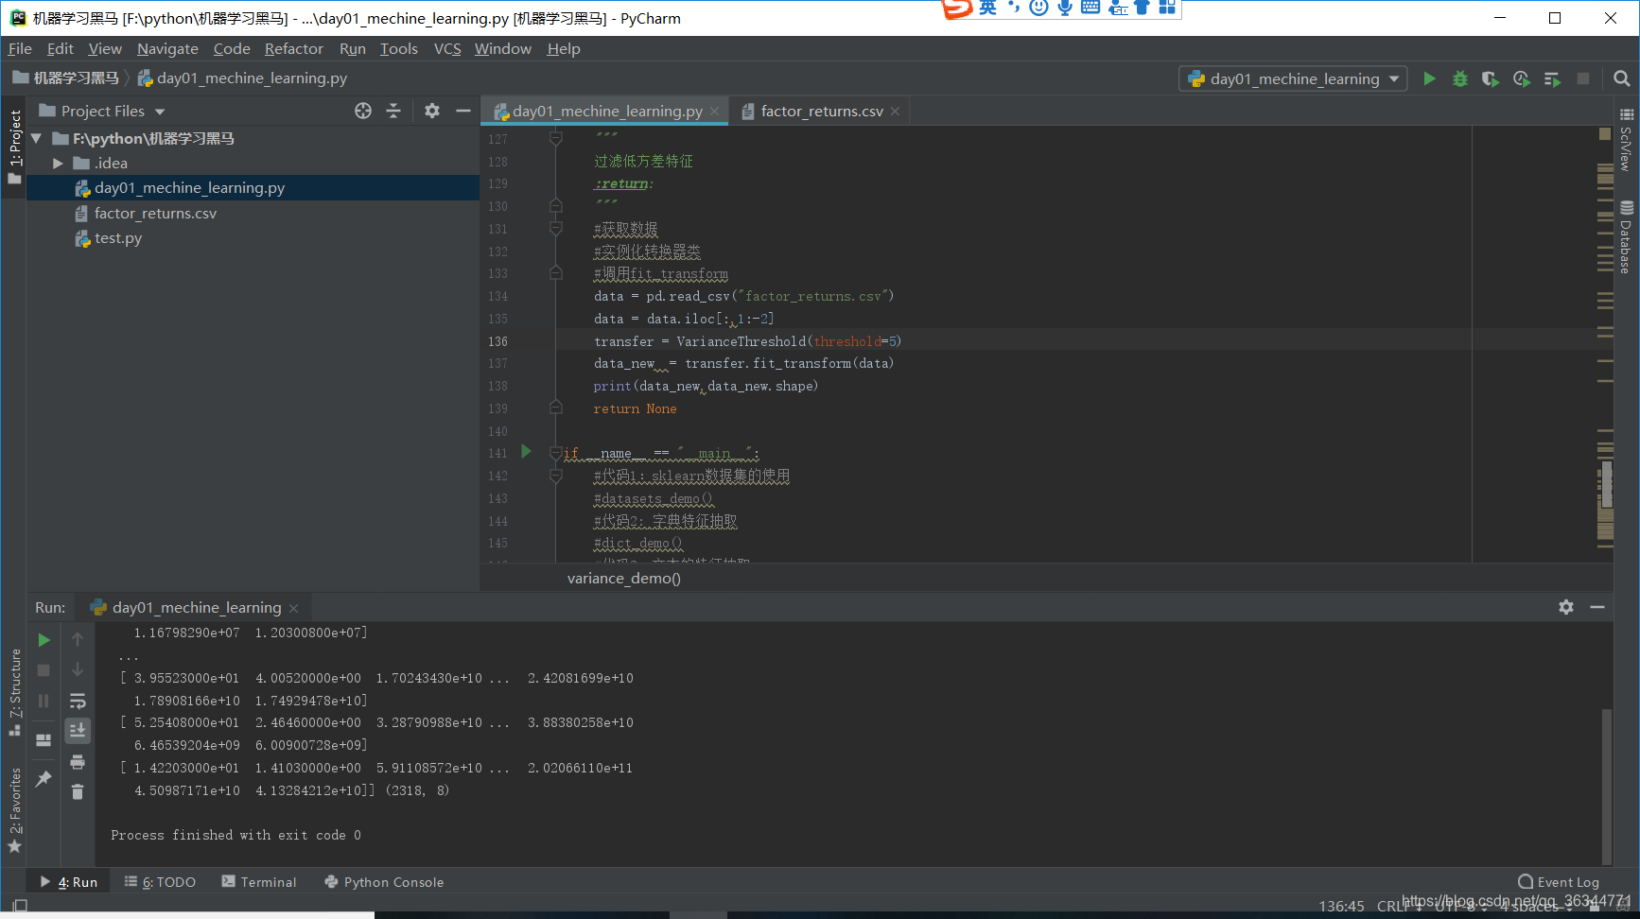Open the Navigate menu

[167, 49]
